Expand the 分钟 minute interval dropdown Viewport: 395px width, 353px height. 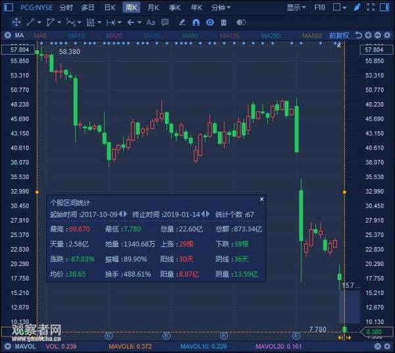tap(221, 7)
